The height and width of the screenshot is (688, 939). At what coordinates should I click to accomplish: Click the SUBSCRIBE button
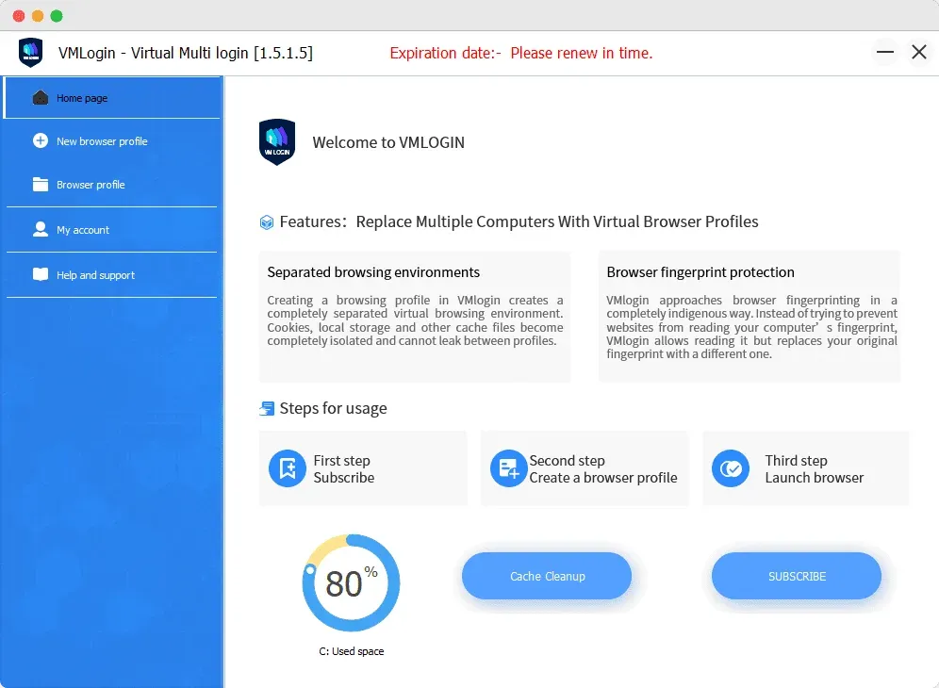tap(797, 576)
